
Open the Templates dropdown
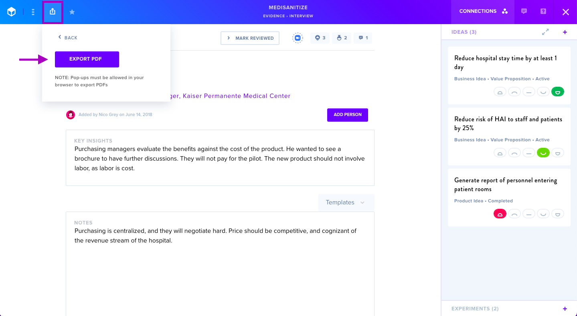tap(346, 202)
